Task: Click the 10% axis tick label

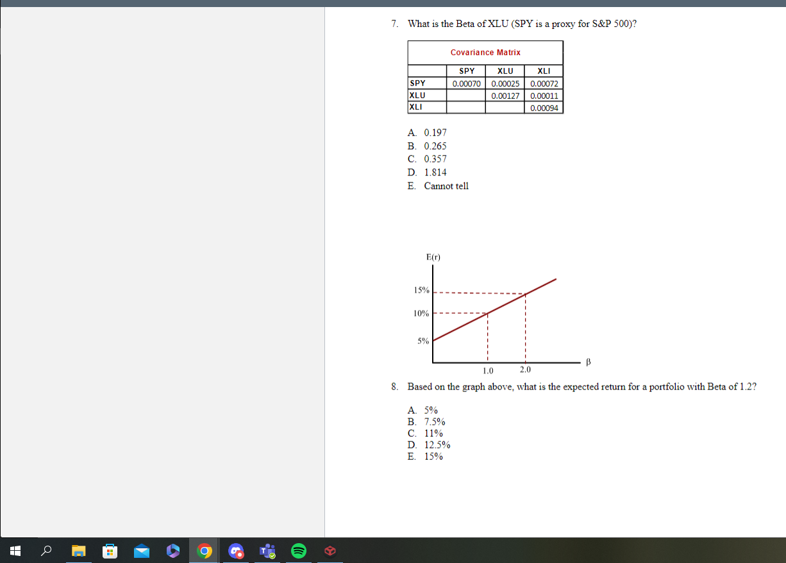Action: click(421, 313)
